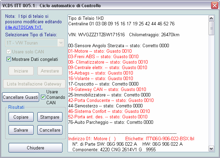This screenshot has width=220, height=158.
Task: Click the Cancellare results button
Action: pos(50,130)
